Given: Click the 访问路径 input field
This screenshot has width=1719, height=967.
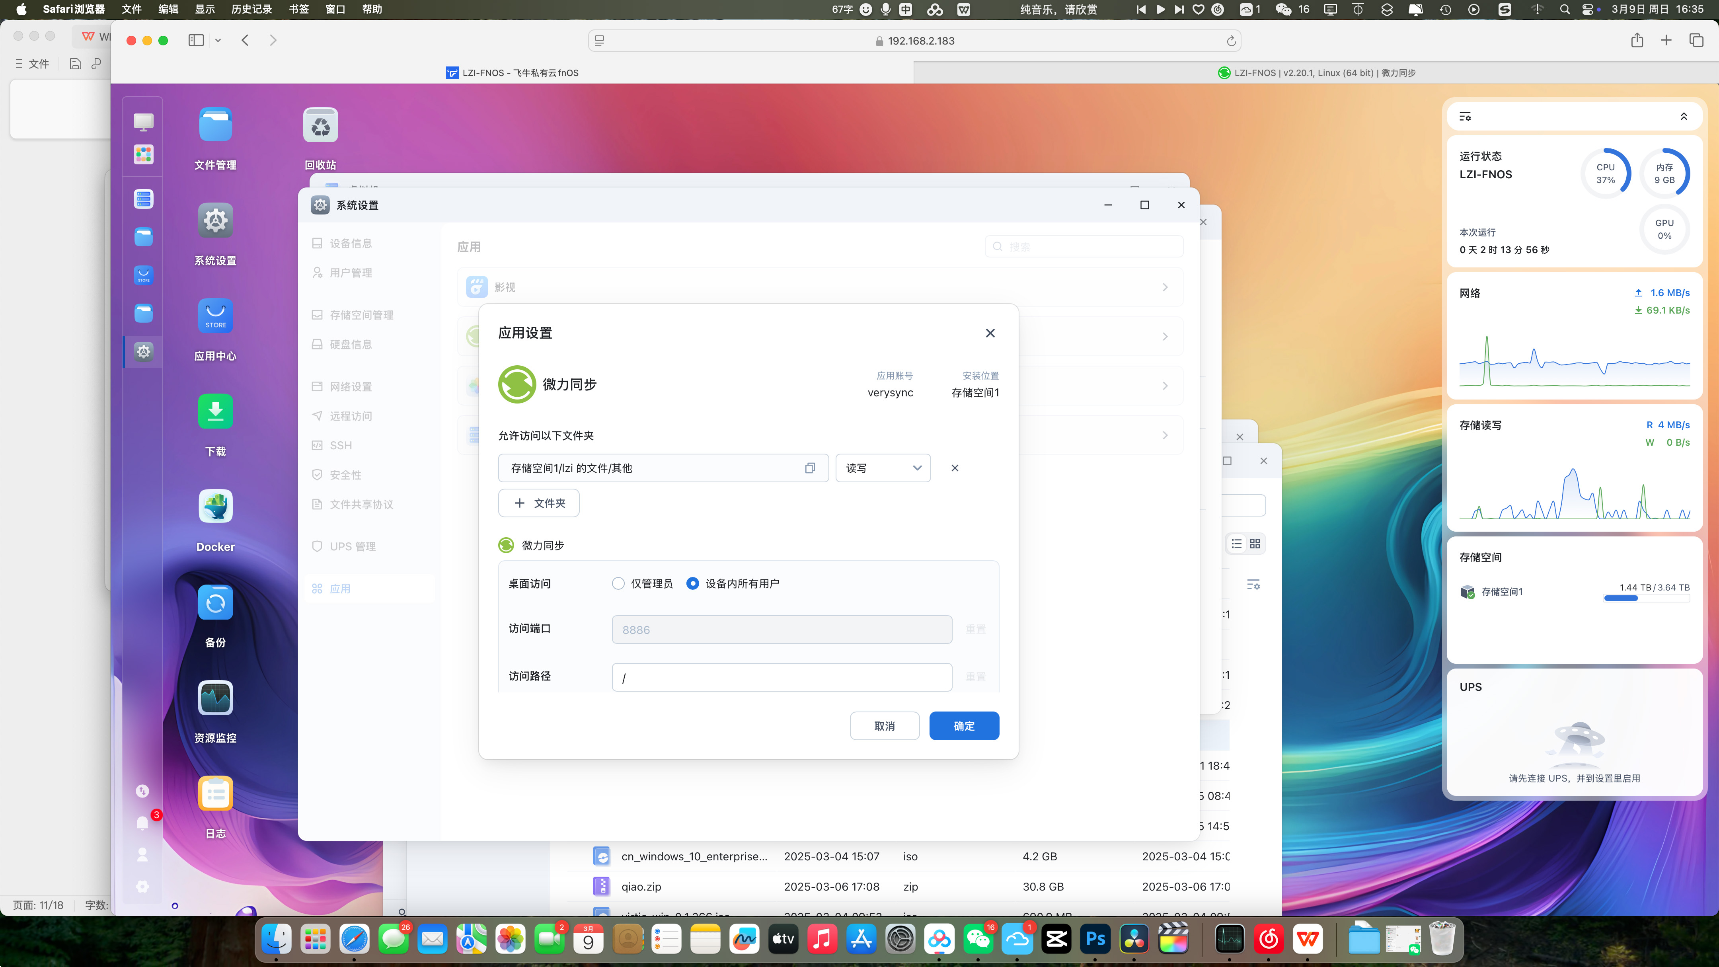Looking at the screenshot, I should point(782,677).
